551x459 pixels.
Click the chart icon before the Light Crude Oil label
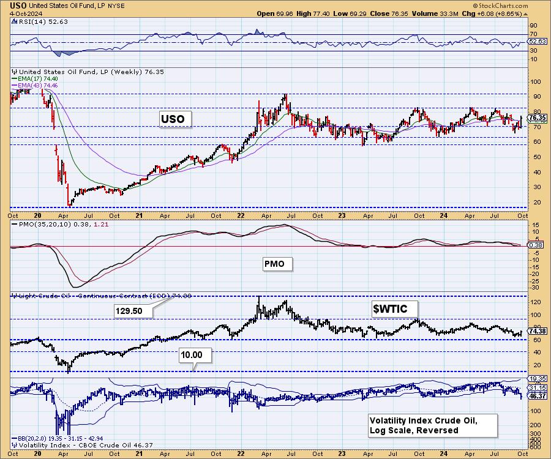click(x=15, y=296)
